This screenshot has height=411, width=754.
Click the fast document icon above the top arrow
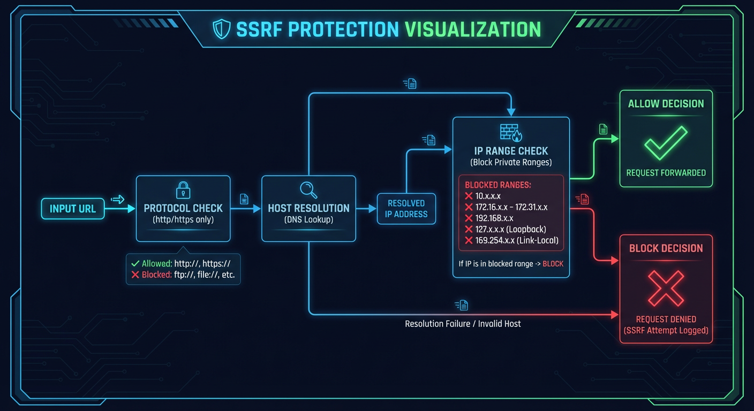410,83
